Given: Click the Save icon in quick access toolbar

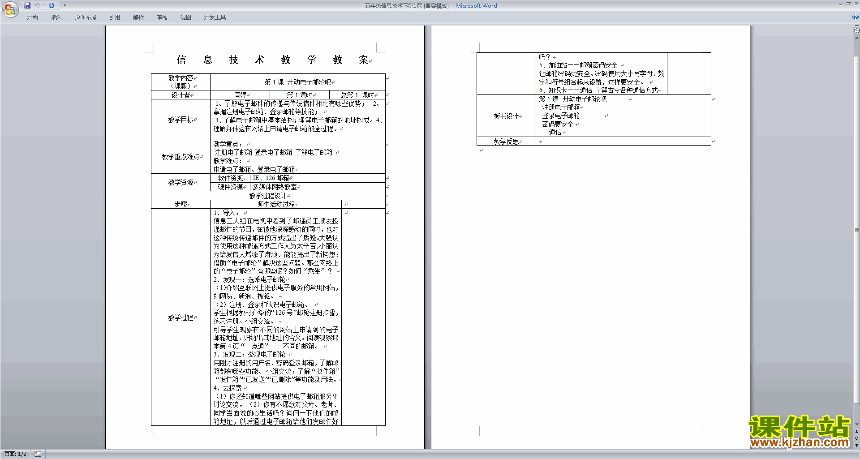Looking at the screenshot, I should coord(27,5).
